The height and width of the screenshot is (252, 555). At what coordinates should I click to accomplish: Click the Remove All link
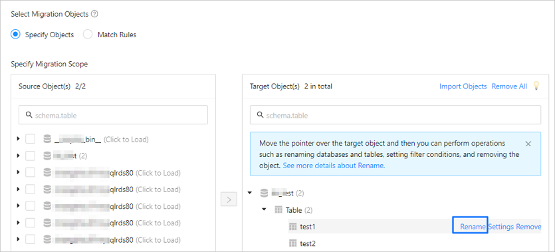click(x=509, y=86)
